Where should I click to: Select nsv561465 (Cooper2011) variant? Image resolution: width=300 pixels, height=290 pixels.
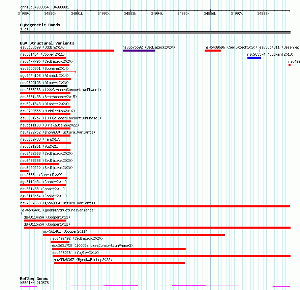click(42, 189)
